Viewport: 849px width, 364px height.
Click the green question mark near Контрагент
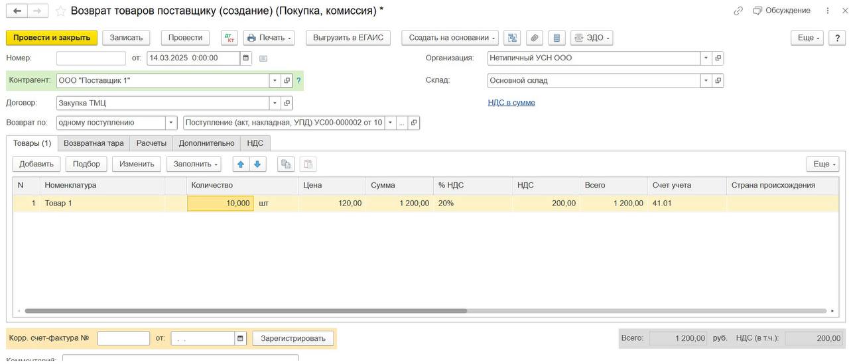click(298, 81)
